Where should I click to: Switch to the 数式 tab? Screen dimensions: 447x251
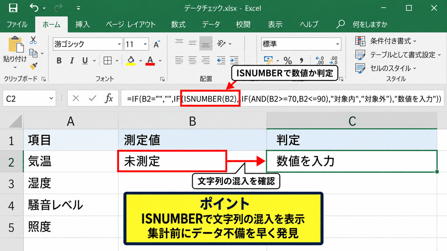[x=178, y=25]
